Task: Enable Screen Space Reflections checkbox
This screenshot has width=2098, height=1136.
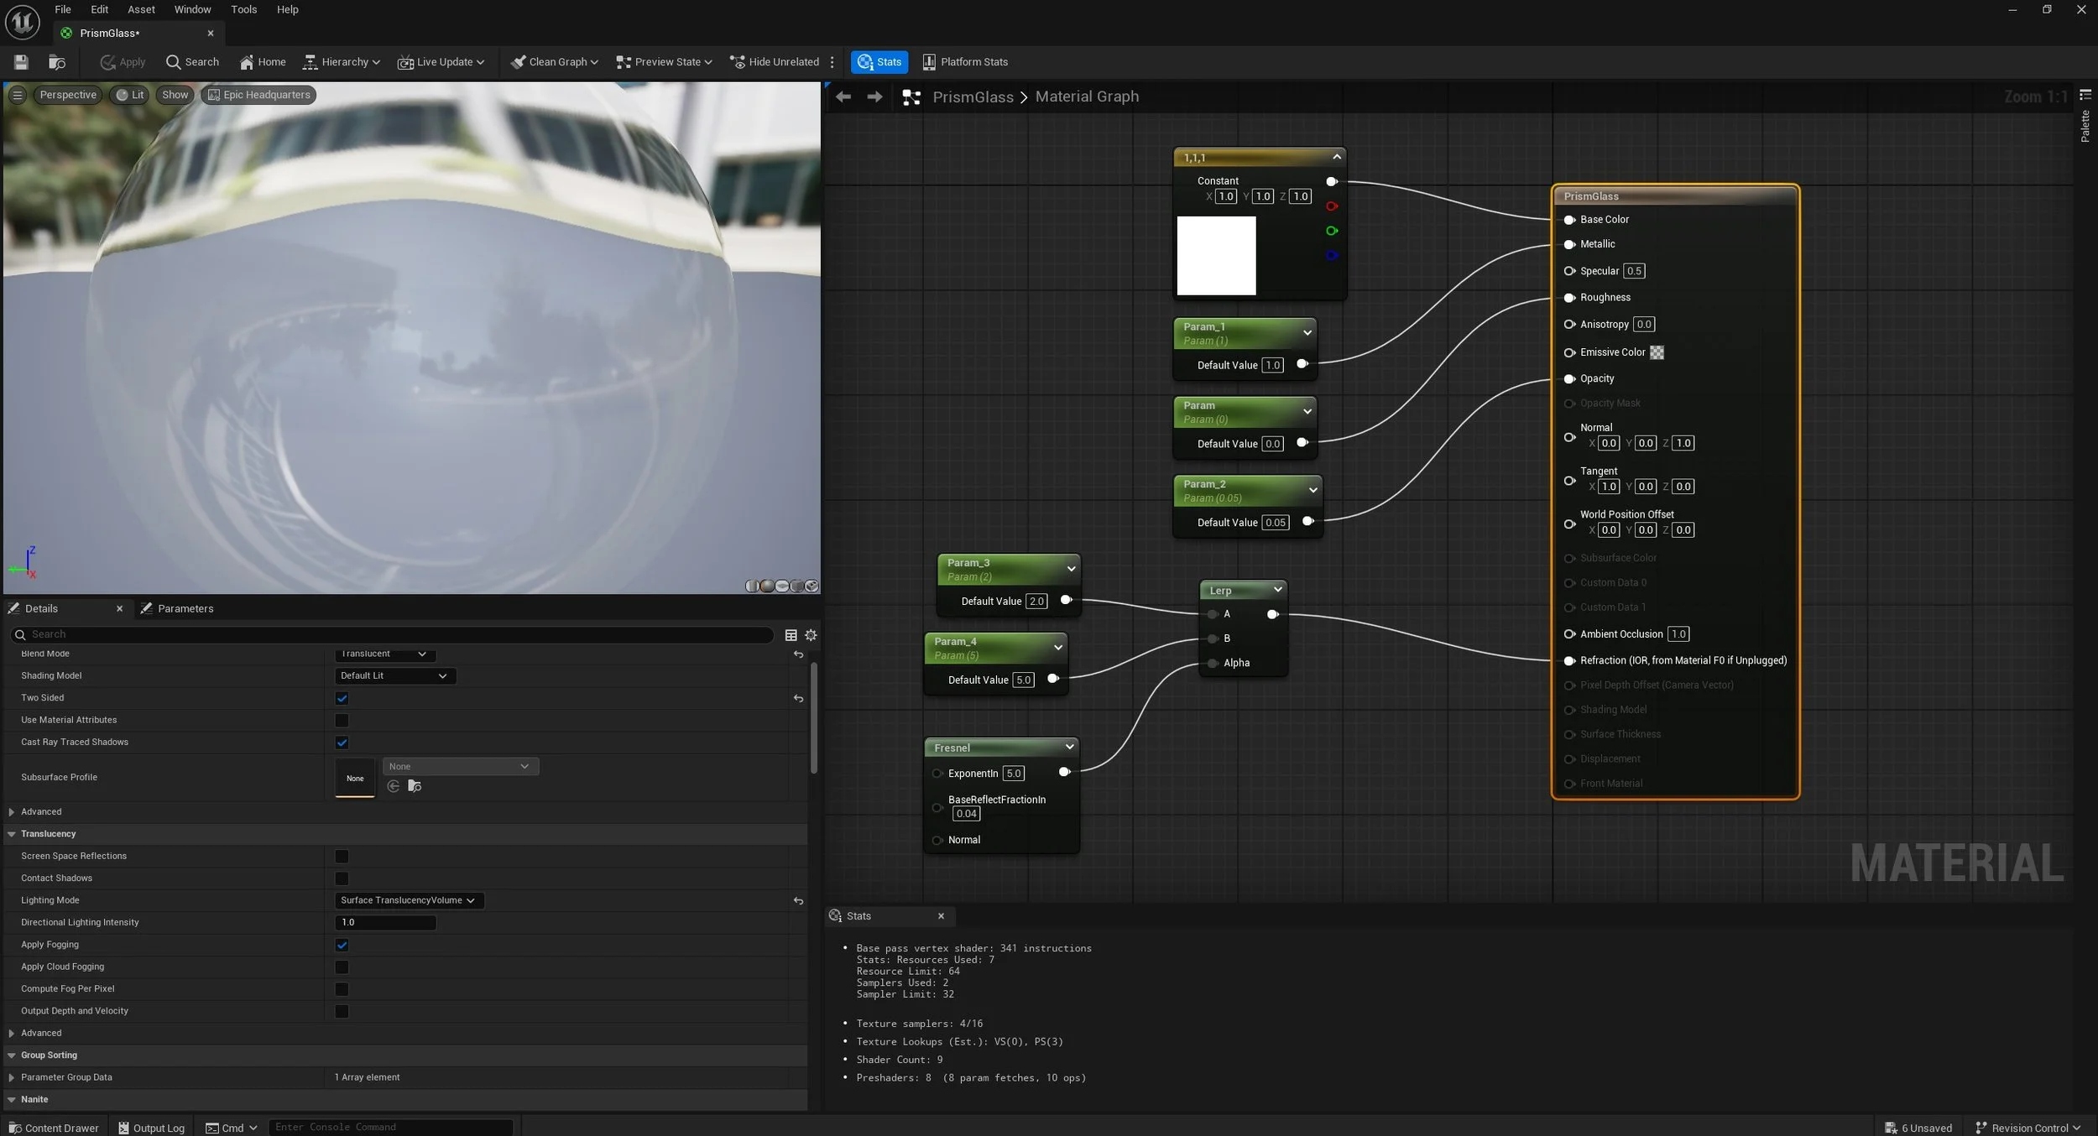Action: coord(342,857)
